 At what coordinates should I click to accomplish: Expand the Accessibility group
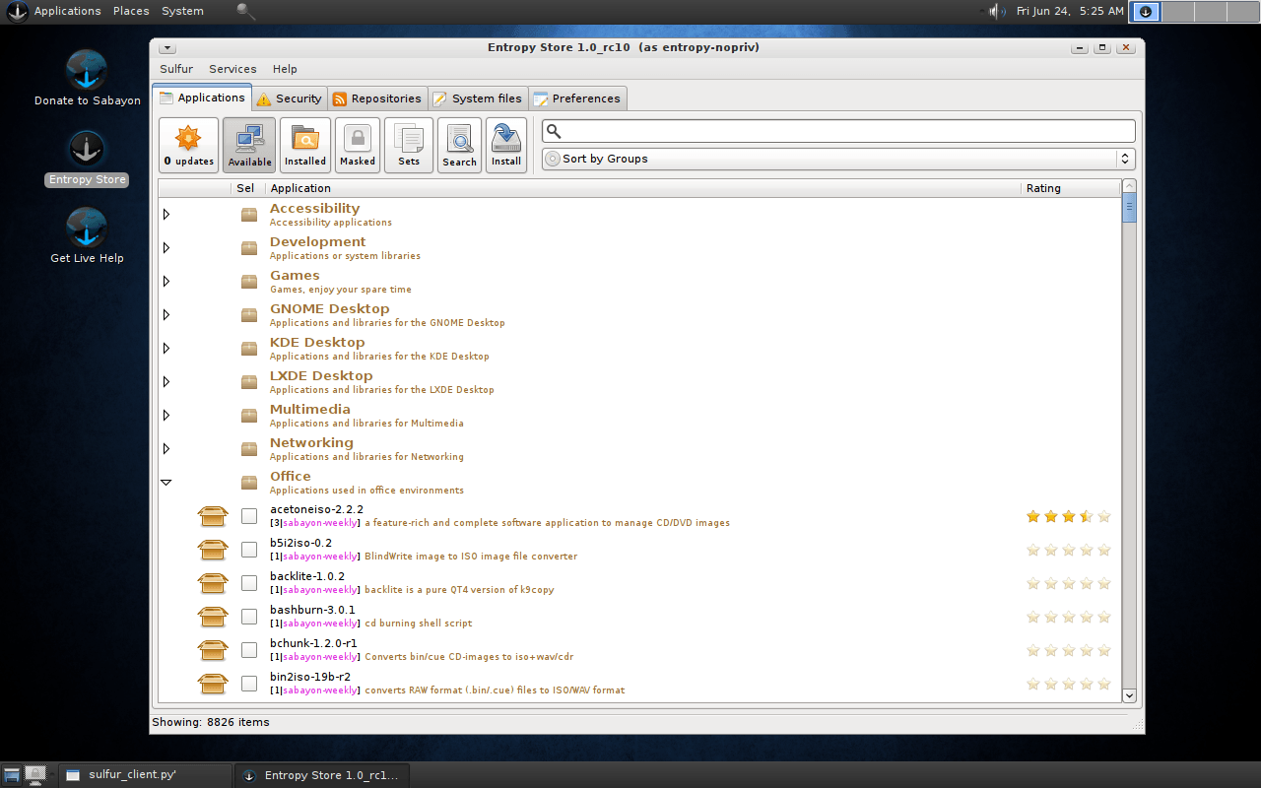(166, 214)
